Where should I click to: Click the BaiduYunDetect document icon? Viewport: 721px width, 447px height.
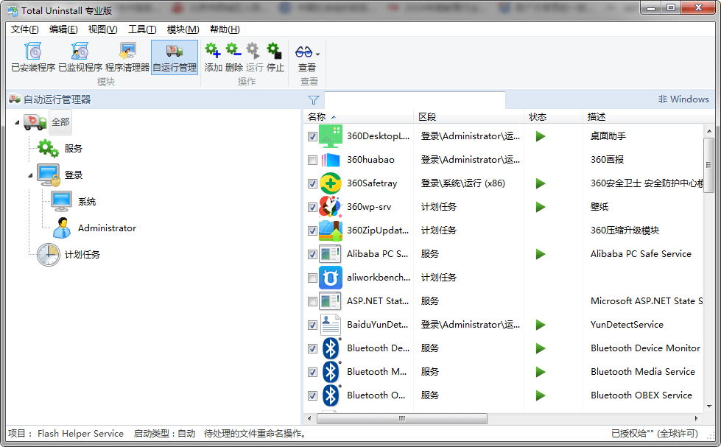pyautogui.click(x=330, y=325)
